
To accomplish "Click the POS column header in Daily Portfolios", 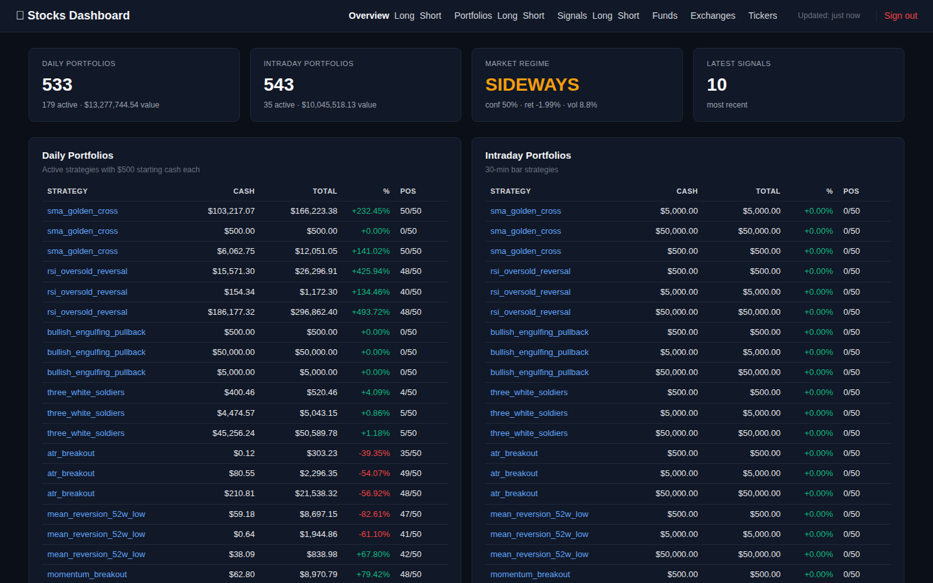I will click(408, 191).
